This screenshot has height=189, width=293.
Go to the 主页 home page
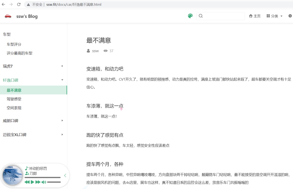(255, 16)
